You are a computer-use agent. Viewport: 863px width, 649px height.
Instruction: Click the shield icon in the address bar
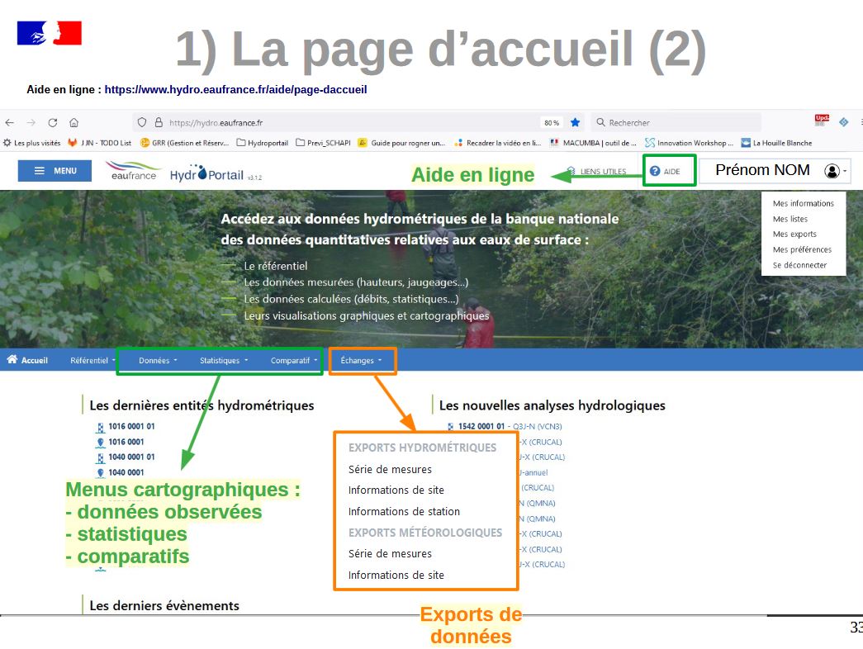coord(142,122)
